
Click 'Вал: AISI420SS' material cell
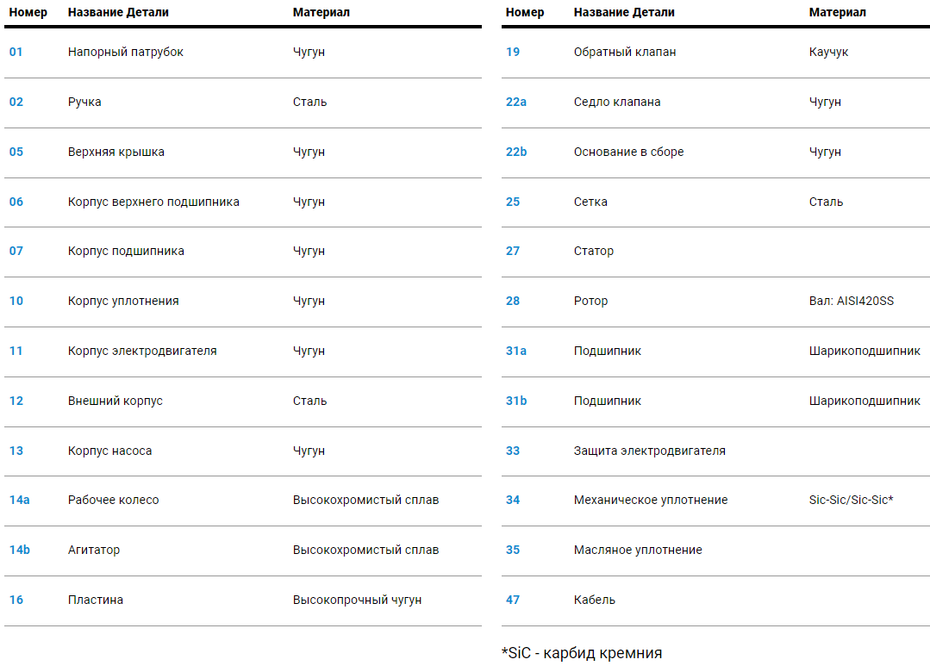pos(852,301)
